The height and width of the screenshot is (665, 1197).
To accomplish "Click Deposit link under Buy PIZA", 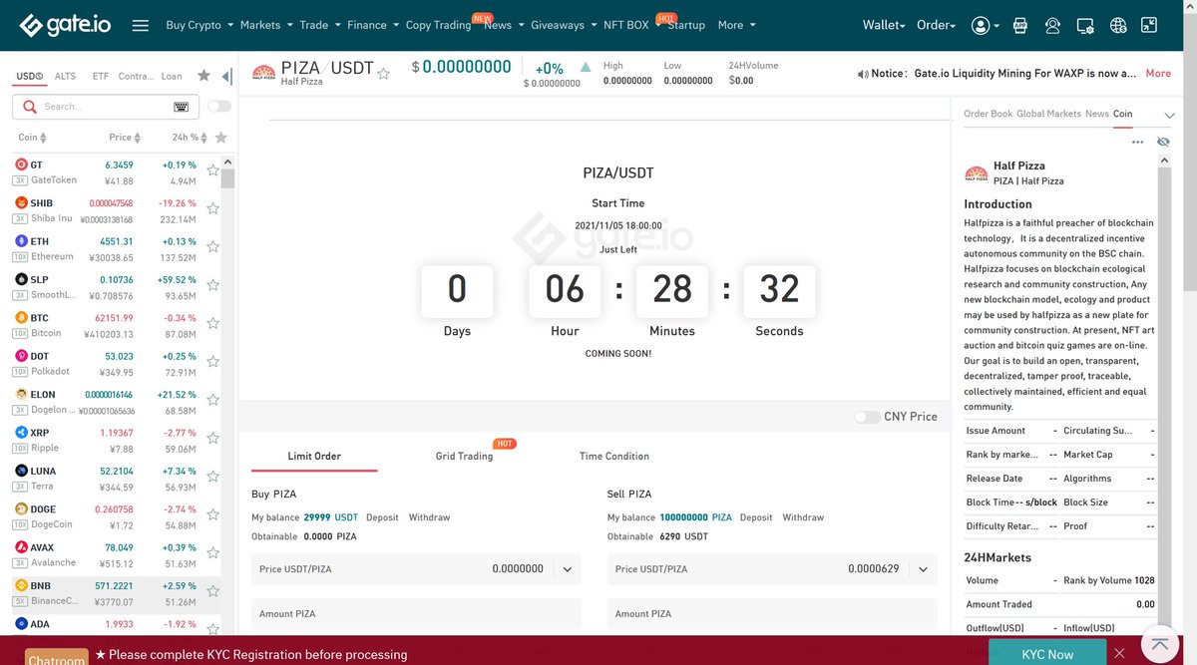I will click(x=382, y=517).
